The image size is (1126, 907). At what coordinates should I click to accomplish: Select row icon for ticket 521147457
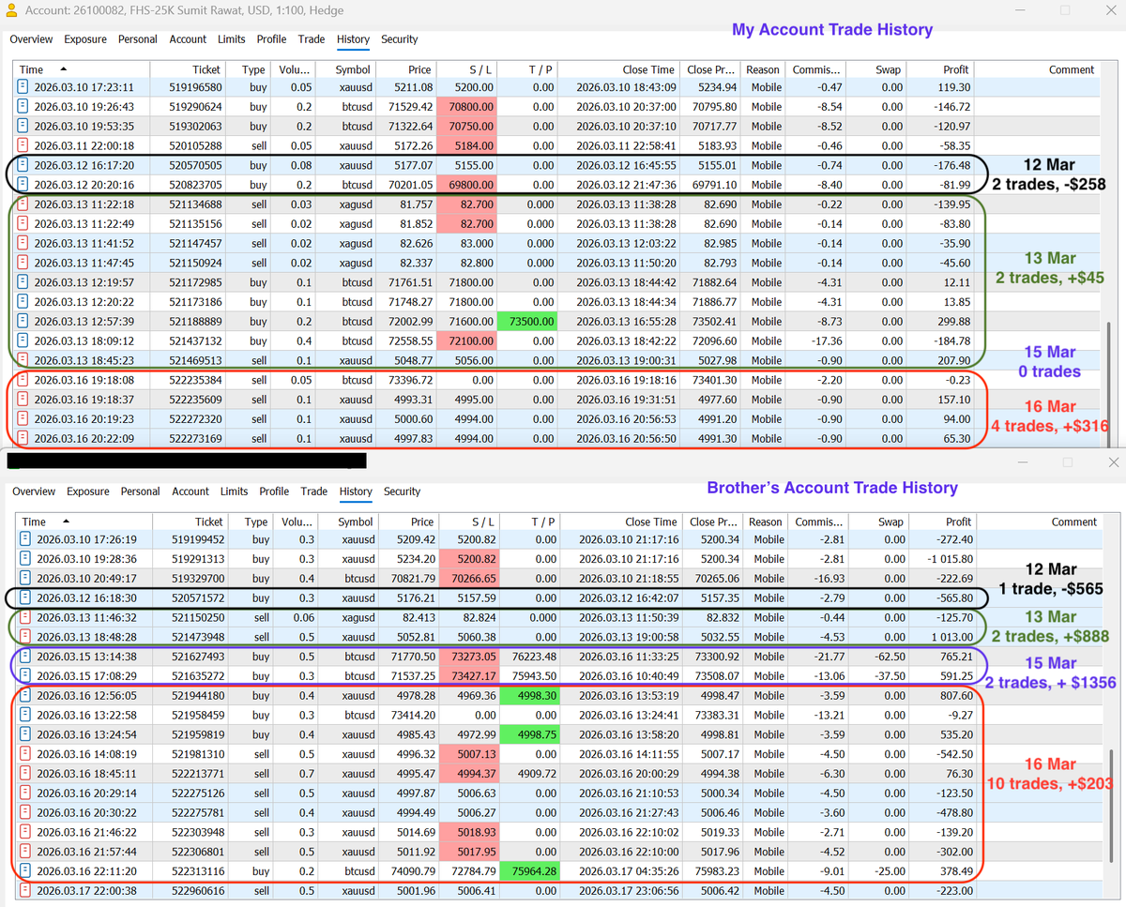click(x=23, y=243)
